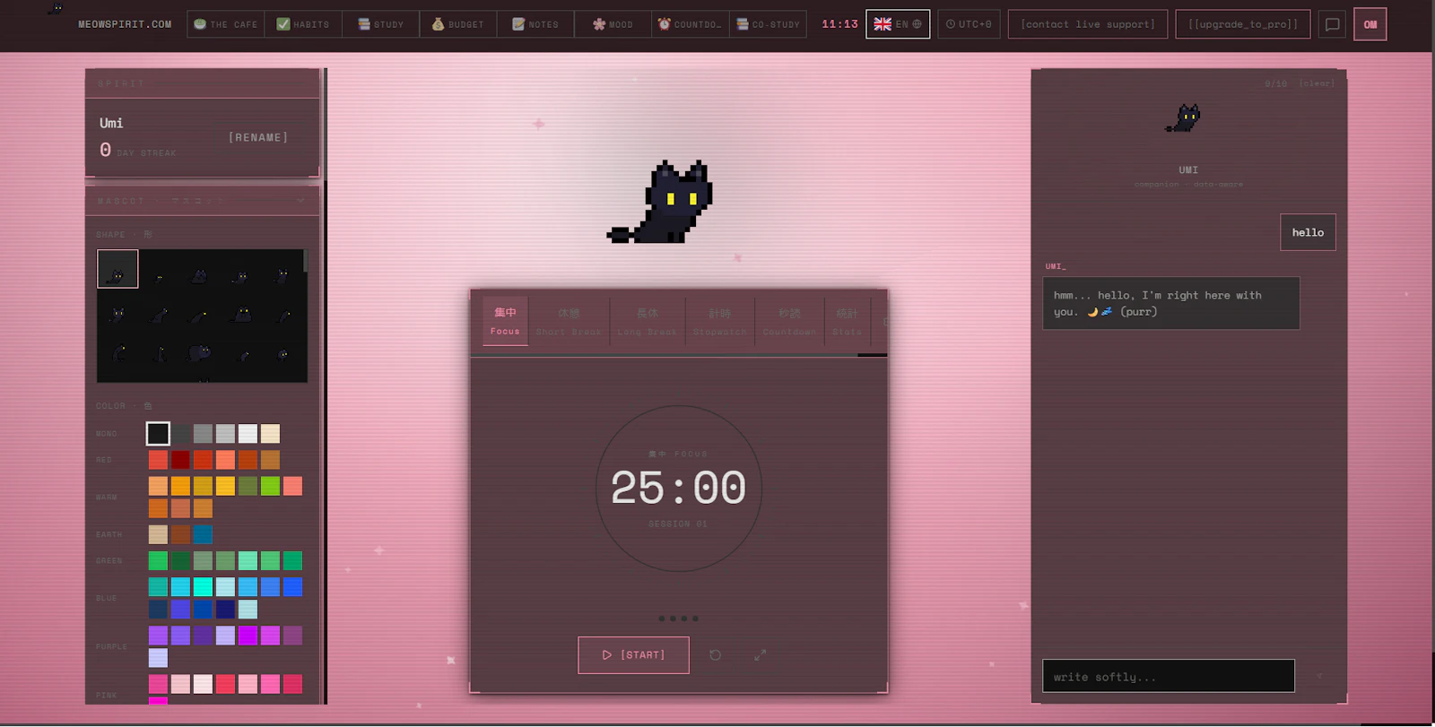
Task: Select the tiny second cat shape
Action: [x=159, y=278]
